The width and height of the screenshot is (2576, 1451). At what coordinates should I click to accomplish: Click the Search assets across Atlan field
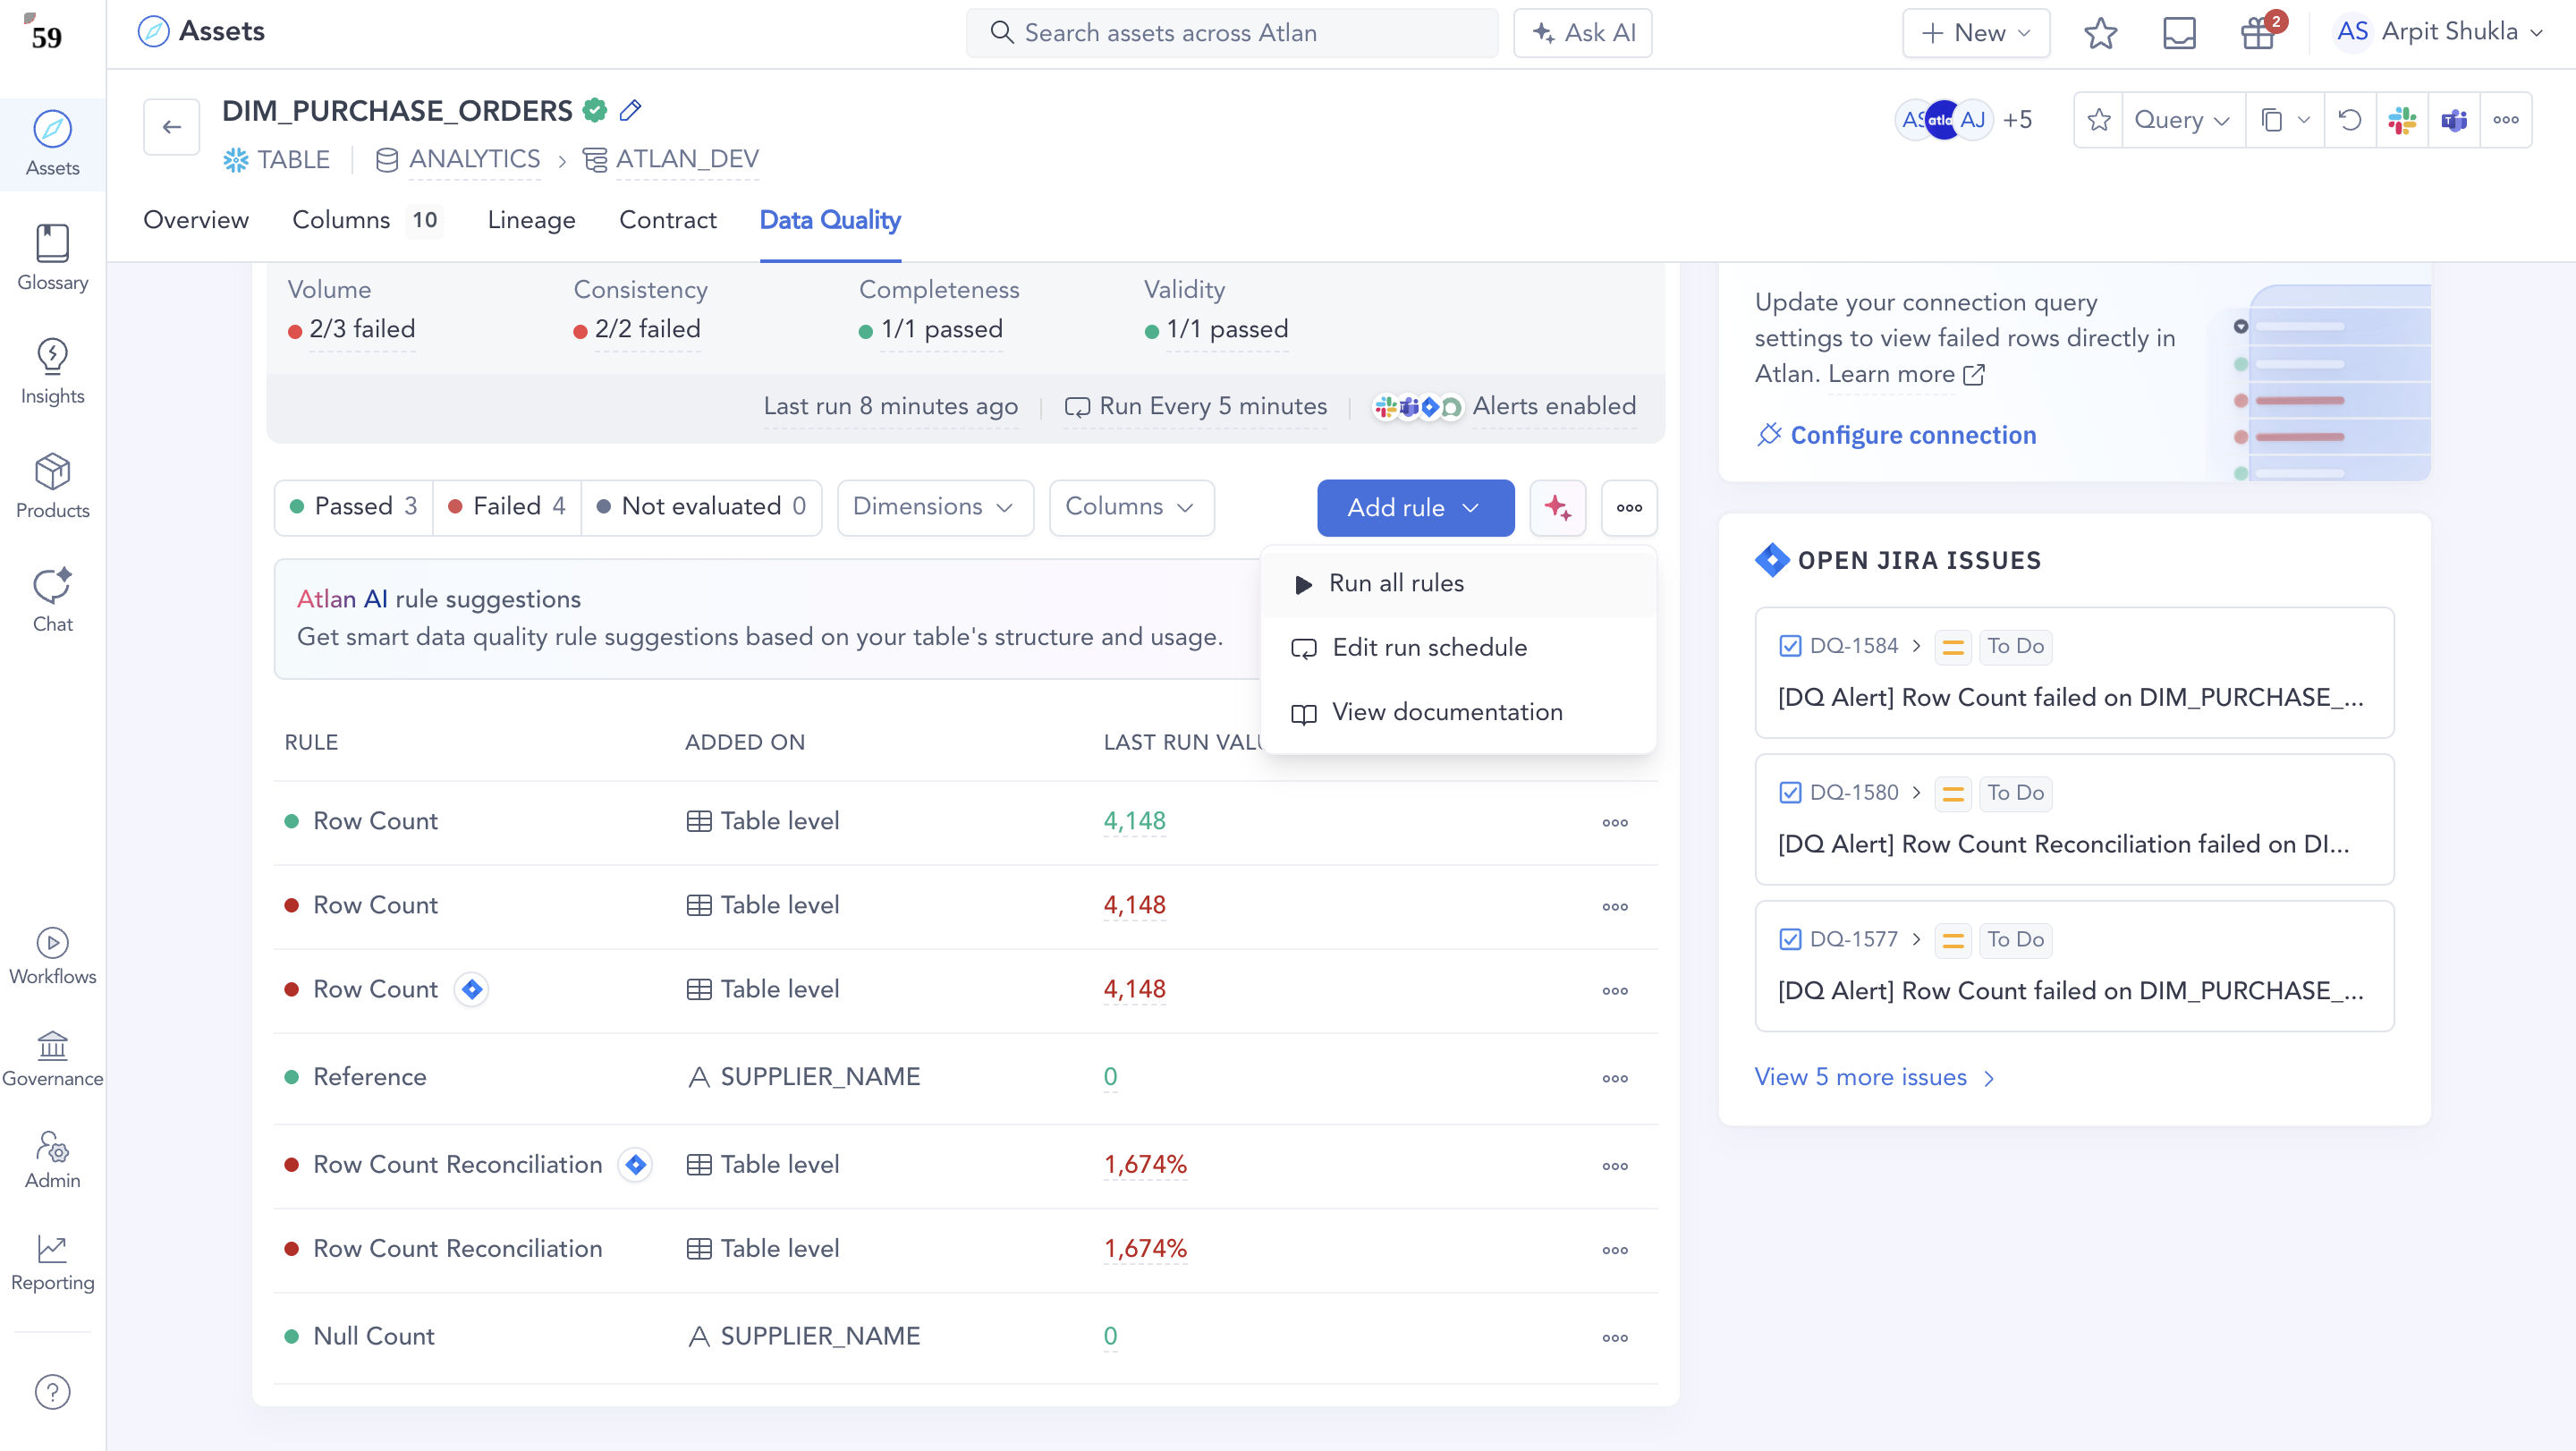[x=1232, y=33]
